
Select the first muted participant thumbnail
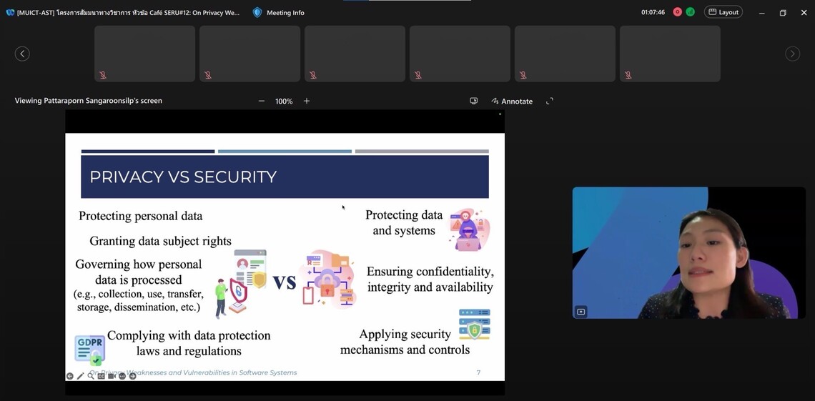144,54
